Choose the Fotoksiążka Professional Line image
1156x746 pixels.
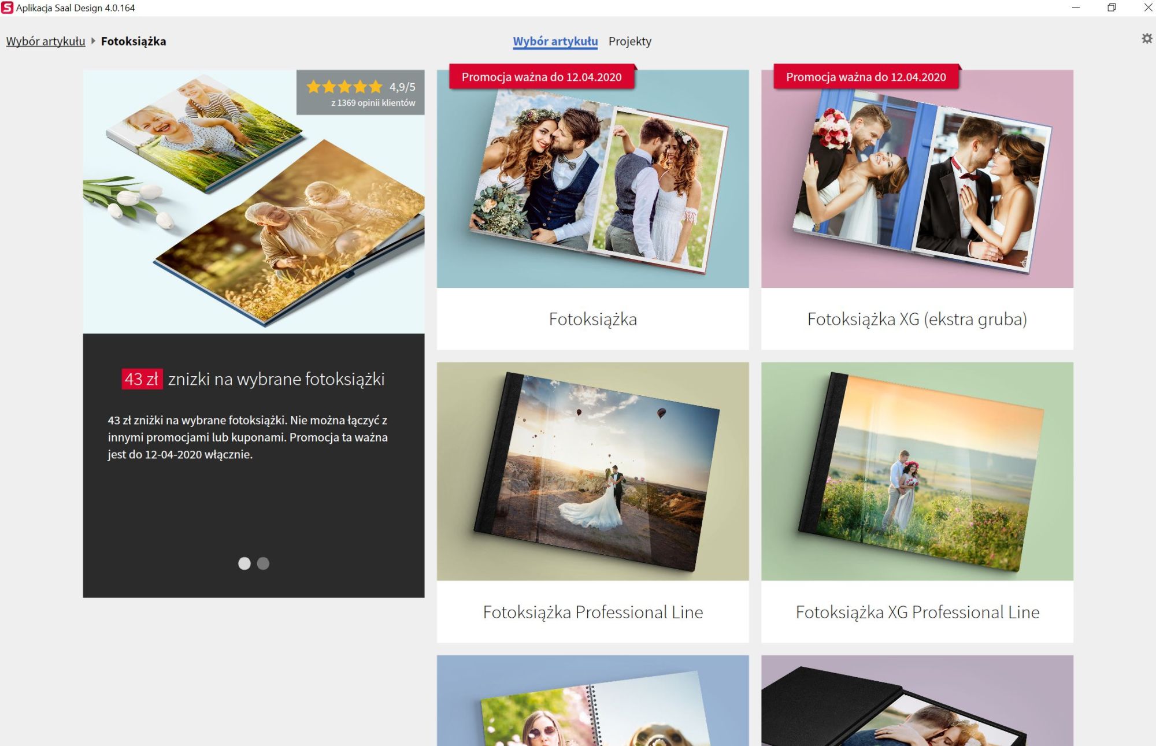(x=592, y=472)
